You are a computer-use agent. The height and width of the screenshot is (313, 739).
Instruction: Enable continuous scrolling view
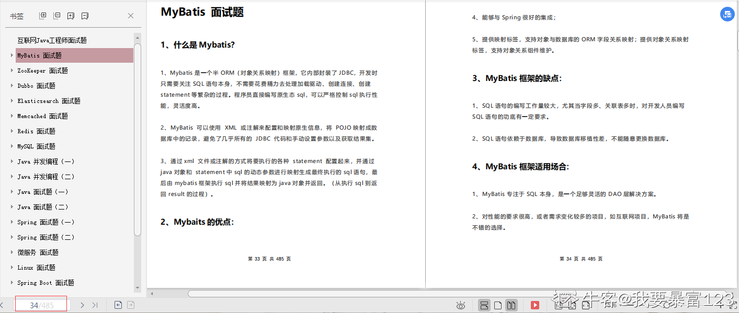tap(484, 305)
